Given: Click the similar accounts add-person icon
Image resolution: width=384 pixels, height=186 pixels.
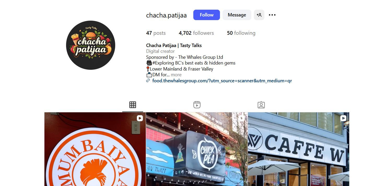Looking at the screenshot, I should 259,15.
